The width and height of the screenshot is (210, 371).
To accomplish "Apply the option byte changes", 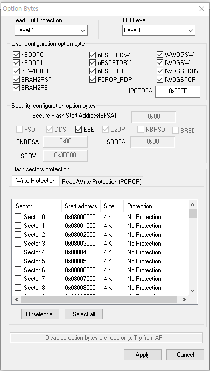I will (143, 355).
